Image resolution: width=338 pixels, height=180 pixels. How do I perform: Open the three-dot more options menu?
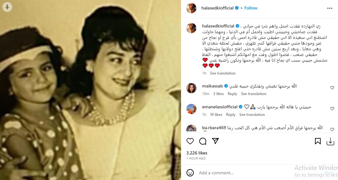329,8
